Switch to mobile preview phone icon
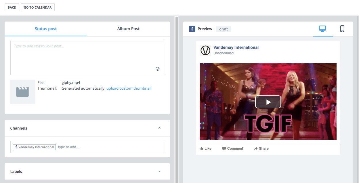Viewport: 359px width, 183px height. click(x=342, y=29)
